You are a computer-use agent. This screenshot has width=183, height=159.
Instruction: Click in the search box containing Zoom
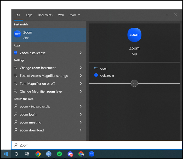[x=97, y=145]
